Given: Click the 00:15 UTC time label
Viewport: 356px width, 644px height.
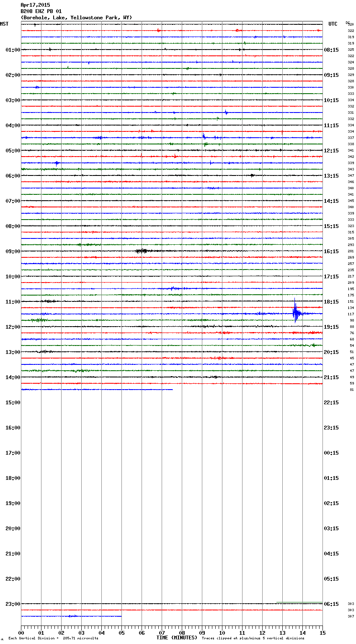Looking at the screenshot, I should pyautogui.click(x=331, y=453).
